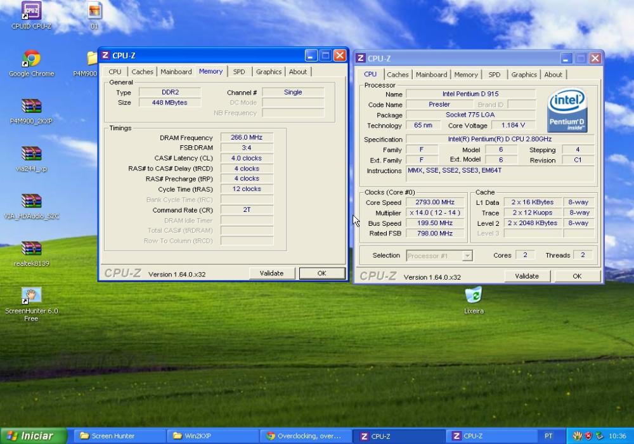Click the Intel Pentium D 915 name field
Image resolution: width=634 pixels, height=444 pixels.
[x=470, y=94]
